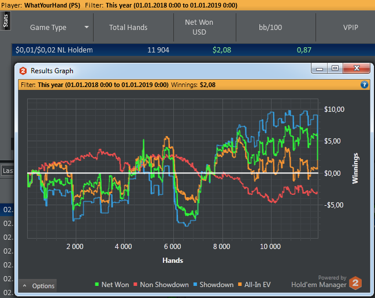This screenshot has height=298, width=375.
Task: Sort by Game Type column header
Action: click(48, 28)
